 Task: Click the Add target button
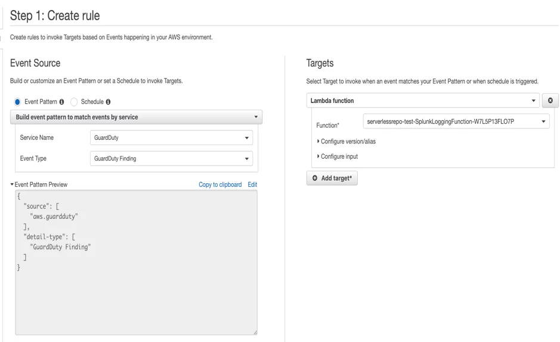(332, 178)
